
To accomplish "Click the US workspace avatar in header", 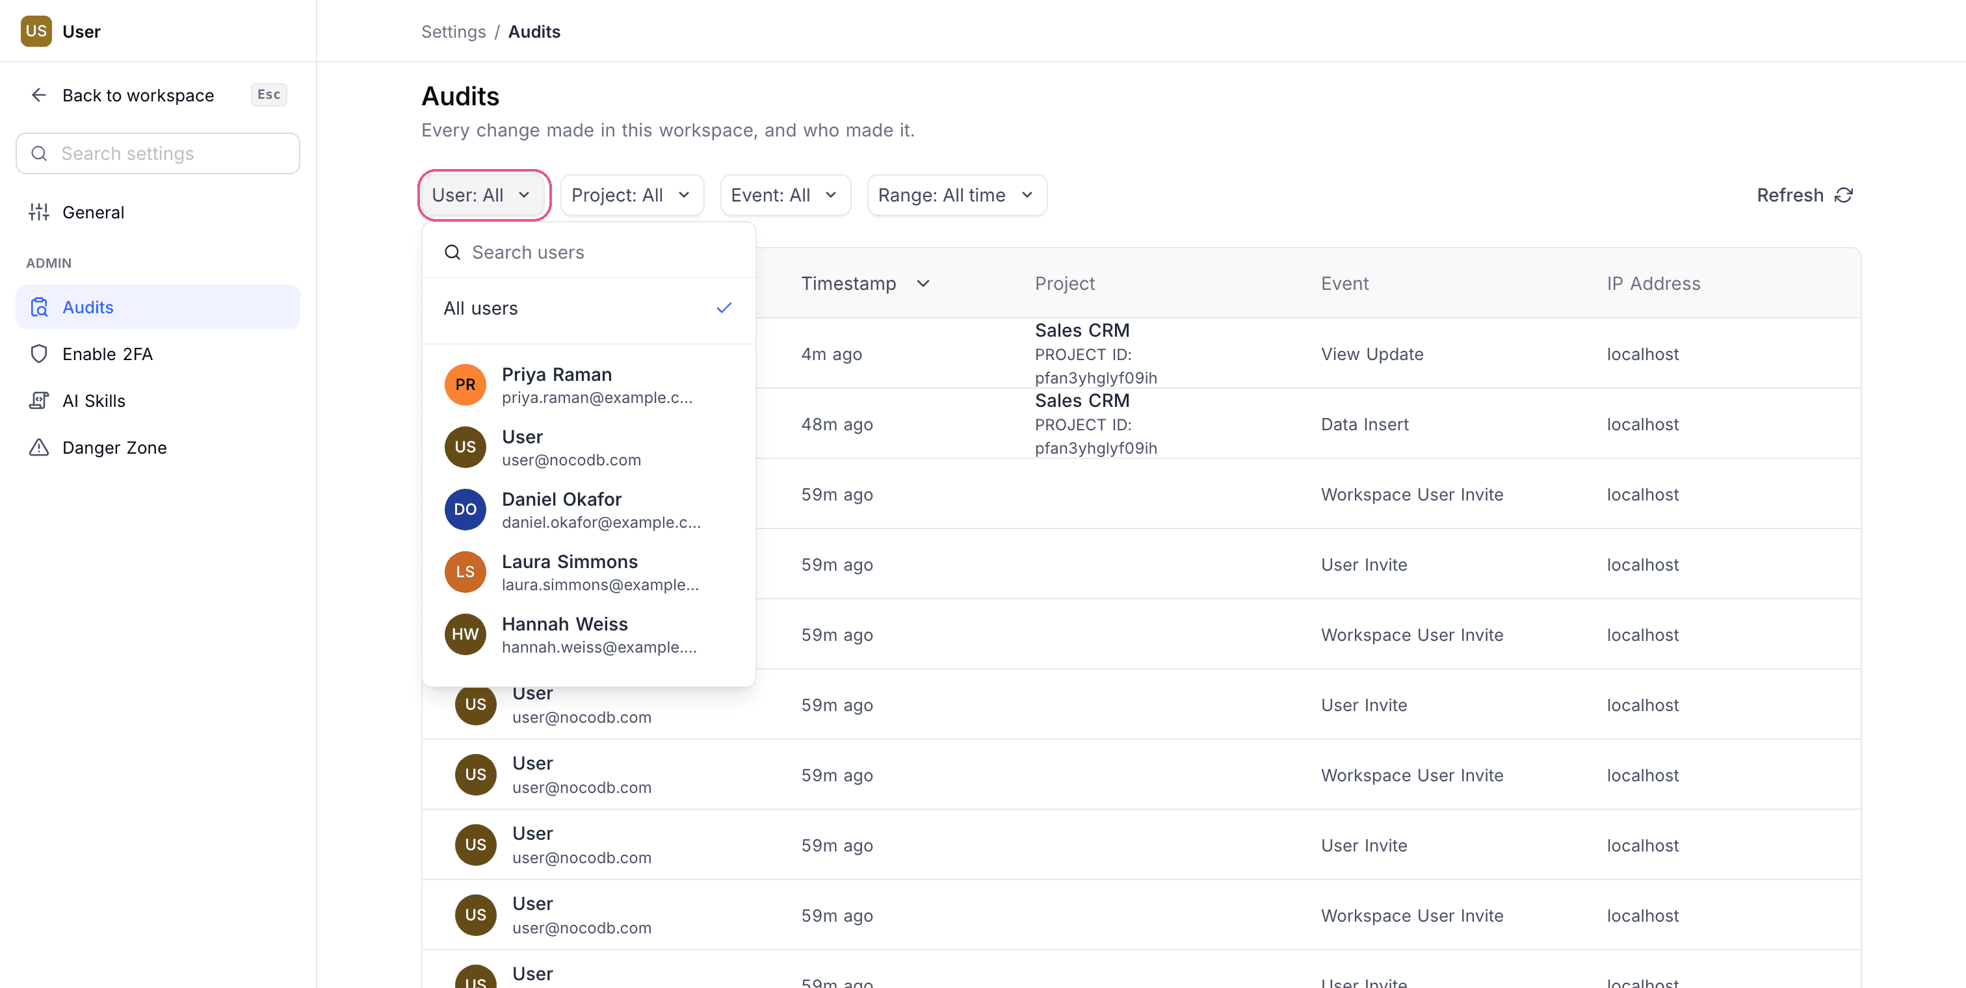I will [x=36, y=31].
